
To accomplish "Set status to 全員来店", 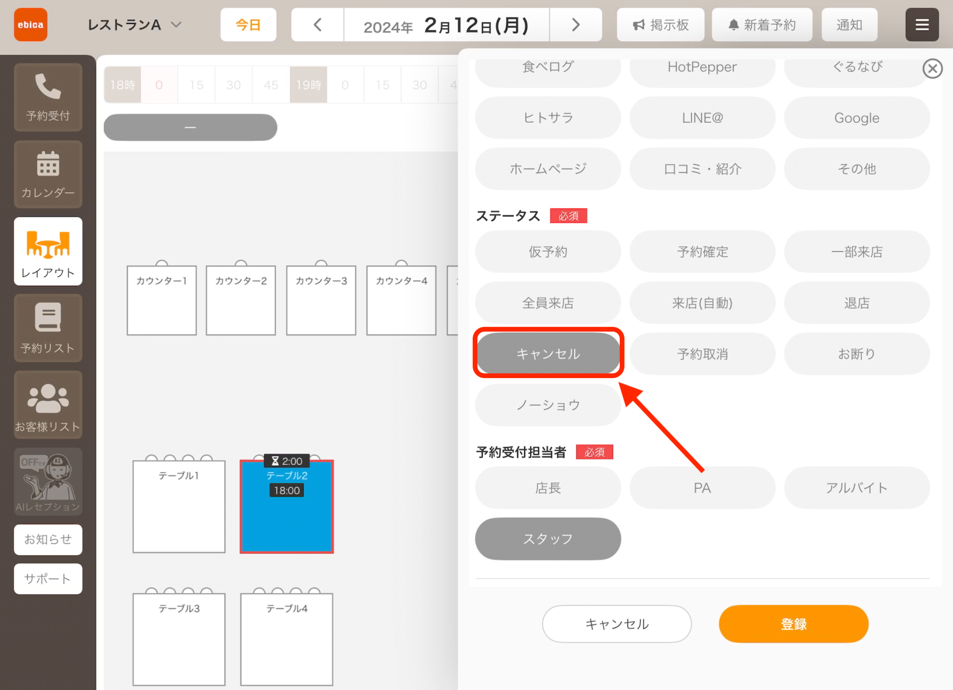I will pyautogui.click(x=548, y=303).
